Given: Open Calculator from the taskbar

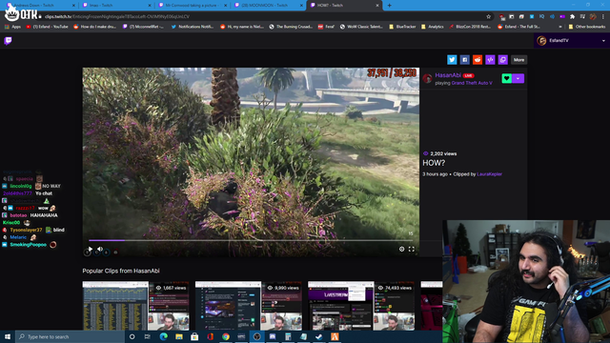Looking at the screenshot, I should point(288,336).
